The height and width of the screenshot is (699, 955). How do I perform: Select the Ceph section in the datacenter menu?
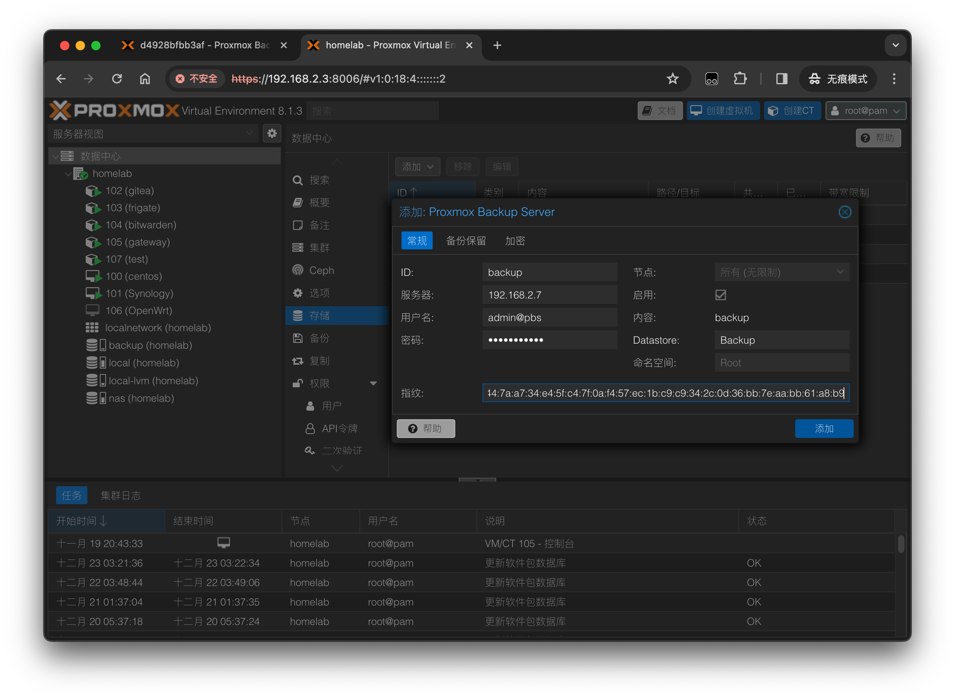pos(322,270)
